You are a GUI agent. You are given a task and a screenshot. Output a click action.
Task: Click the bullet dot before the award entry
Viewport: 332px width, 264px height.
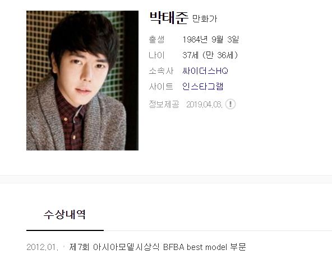pyautogui.click(x=64, y=247)
